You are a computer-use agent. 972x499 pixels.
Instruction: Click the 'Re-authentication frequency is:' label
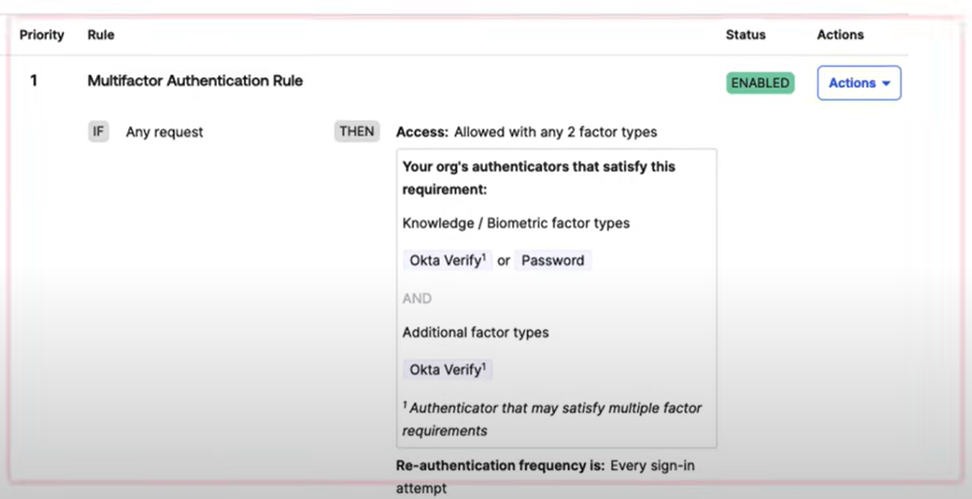pos(500,466)
